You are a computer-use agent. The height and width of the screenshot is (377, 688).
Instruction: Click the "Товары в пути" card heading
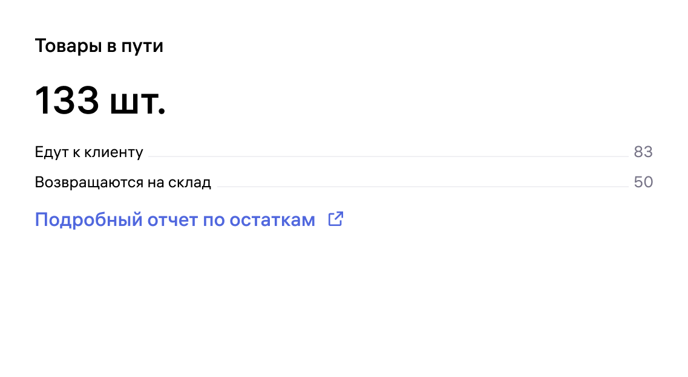[99, 46]
